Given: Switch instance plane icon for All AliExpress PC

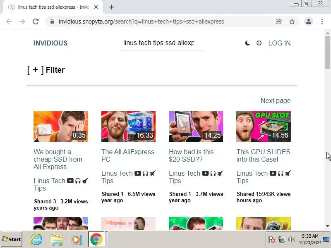Looking at the screenshot, I should click(153, 173).
